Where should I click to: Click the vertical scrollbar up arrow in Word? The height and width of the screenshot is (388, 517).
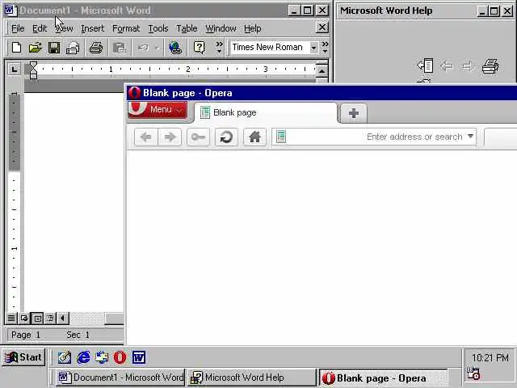pyautogui.click(x=322, y=70)
